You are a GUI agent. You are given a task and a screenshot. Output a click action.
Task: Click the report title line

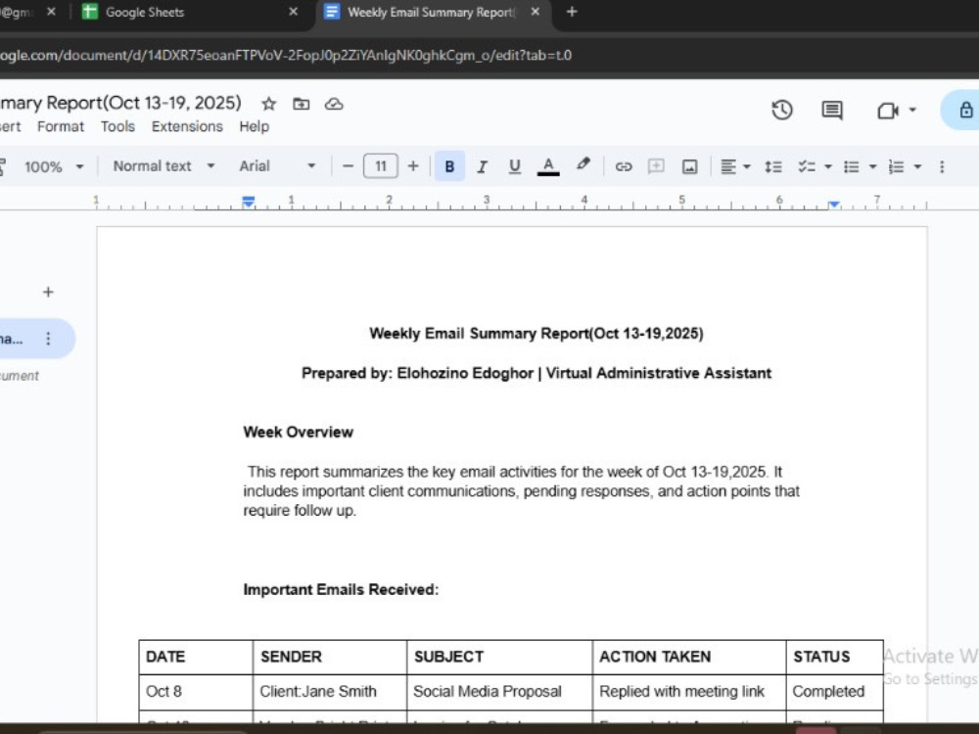click(x=536, y=334)
